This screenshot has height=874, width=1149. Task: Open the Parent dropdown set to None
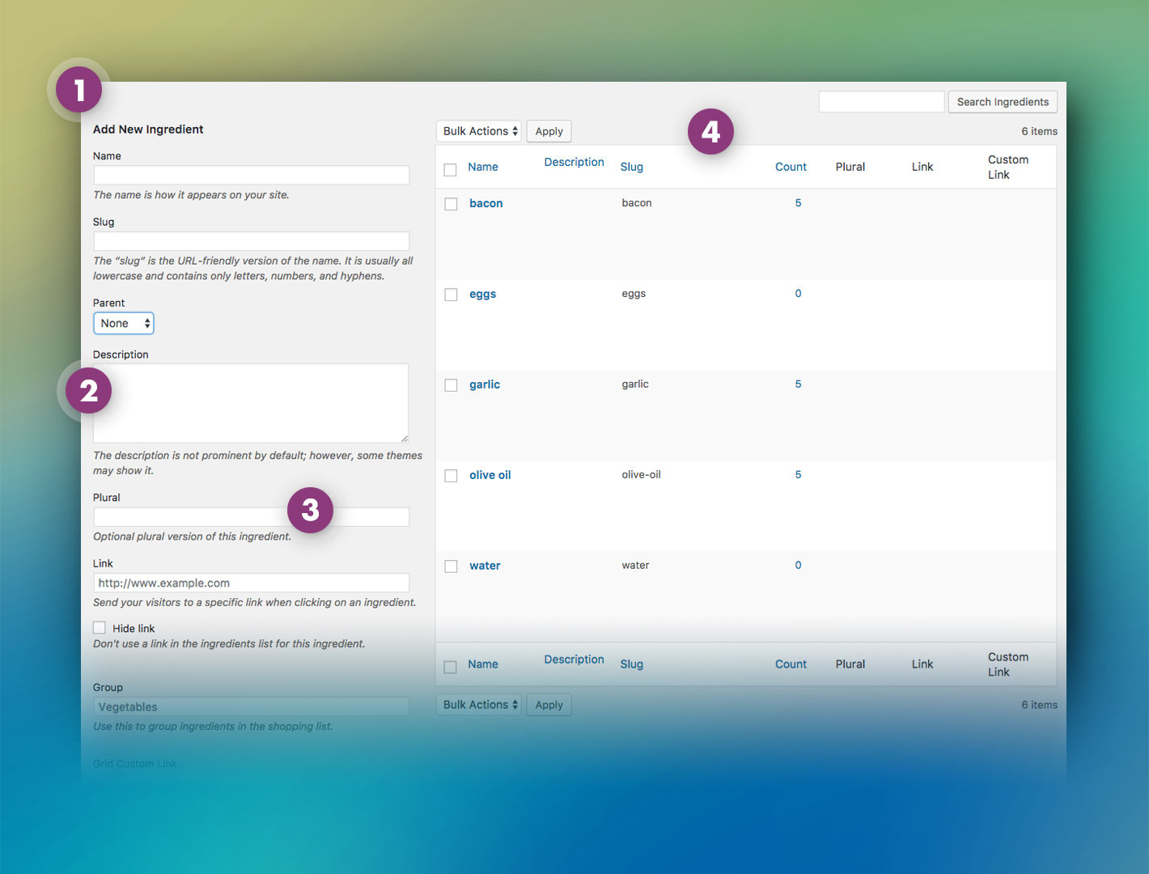[x=124, y=323]
